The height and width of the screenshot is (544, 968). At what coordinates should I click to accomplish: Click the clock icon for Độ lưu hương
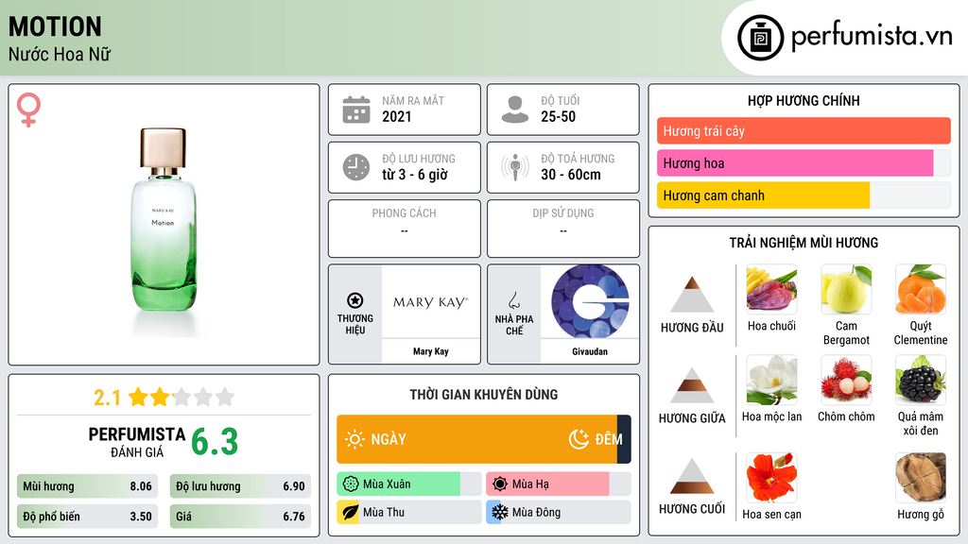tap(356, 167)
